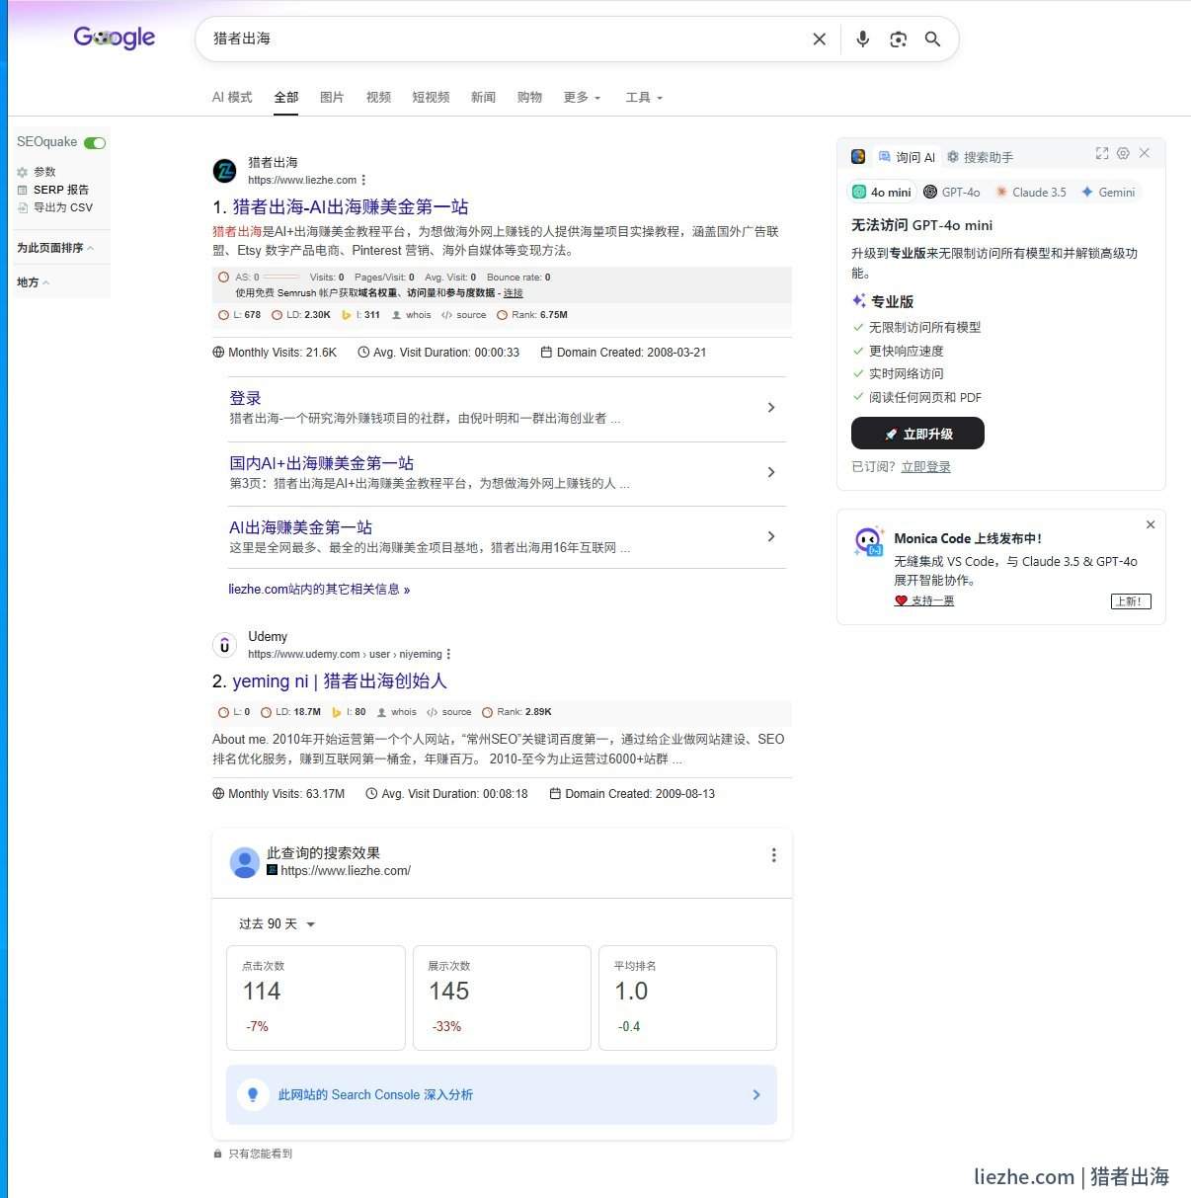The image size is (1191, 1198).
Task: Select the 4o mini model
Action: click(882, 193)
